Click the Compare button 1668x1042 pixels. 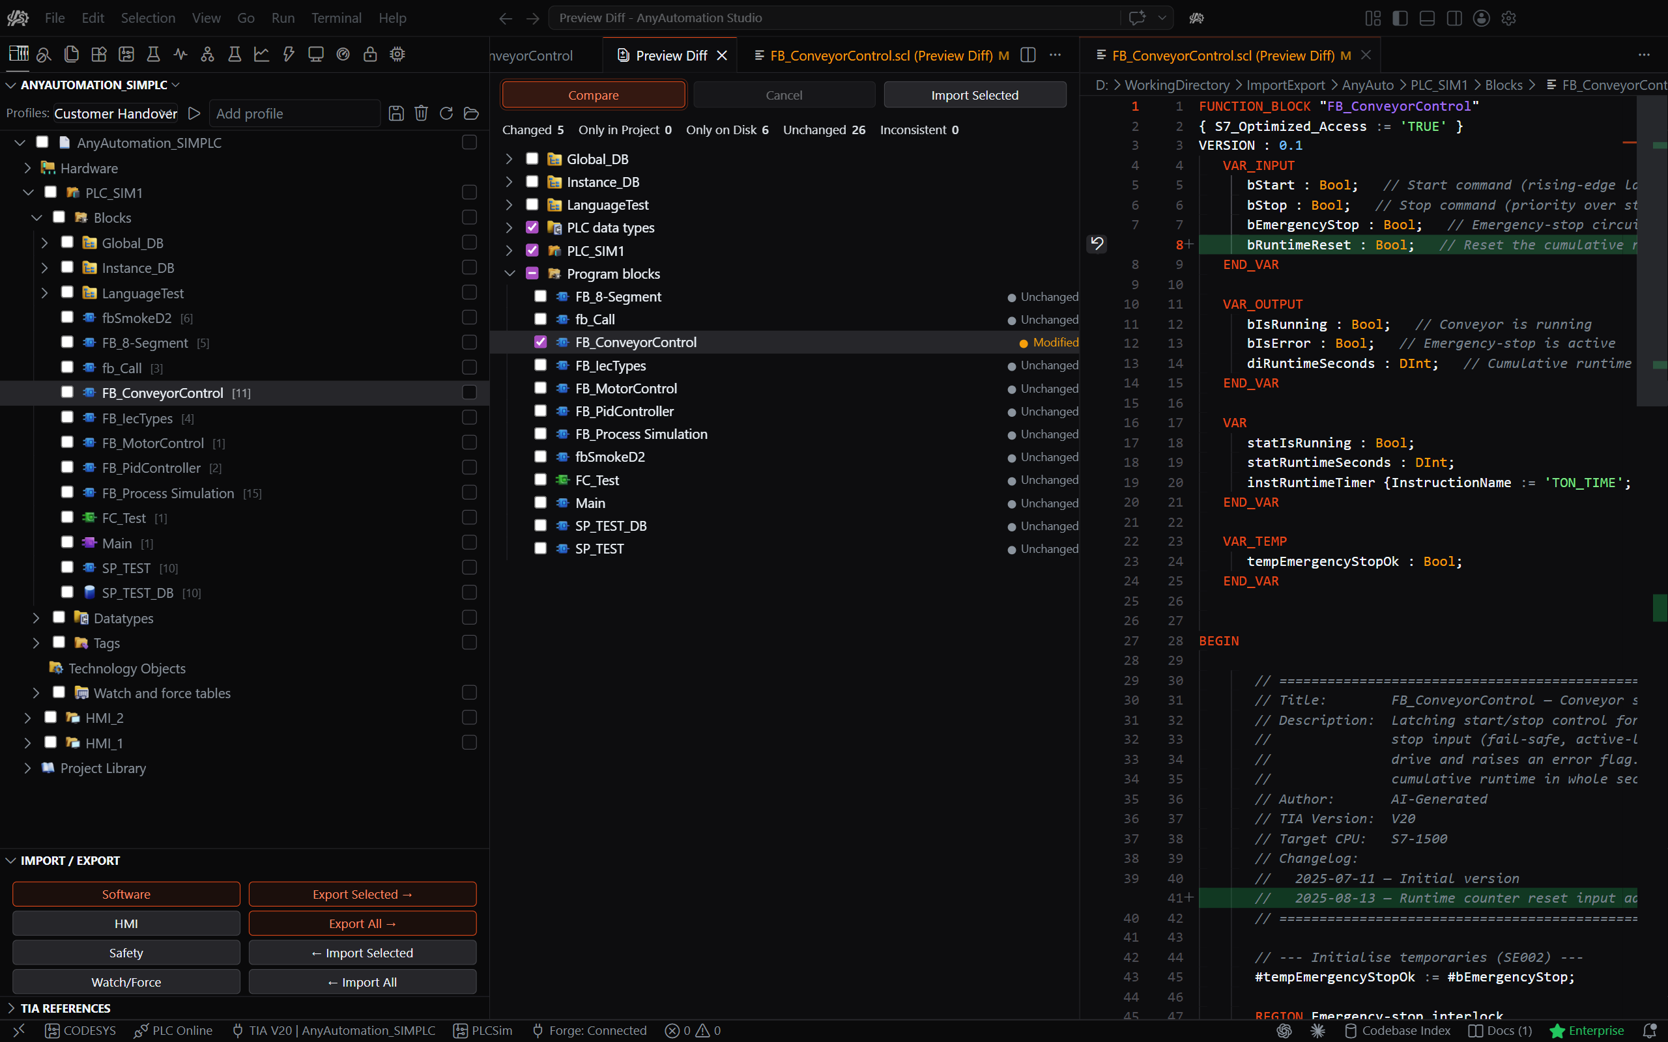(x=594, y=94)
